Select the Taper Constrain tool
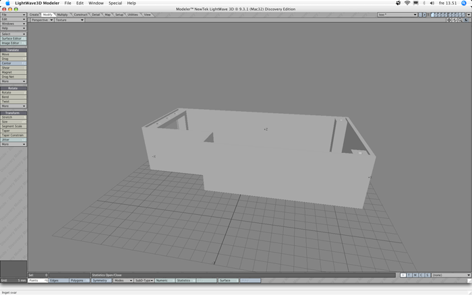Viewport: 472px width, 295px height. tap(13, 135)
